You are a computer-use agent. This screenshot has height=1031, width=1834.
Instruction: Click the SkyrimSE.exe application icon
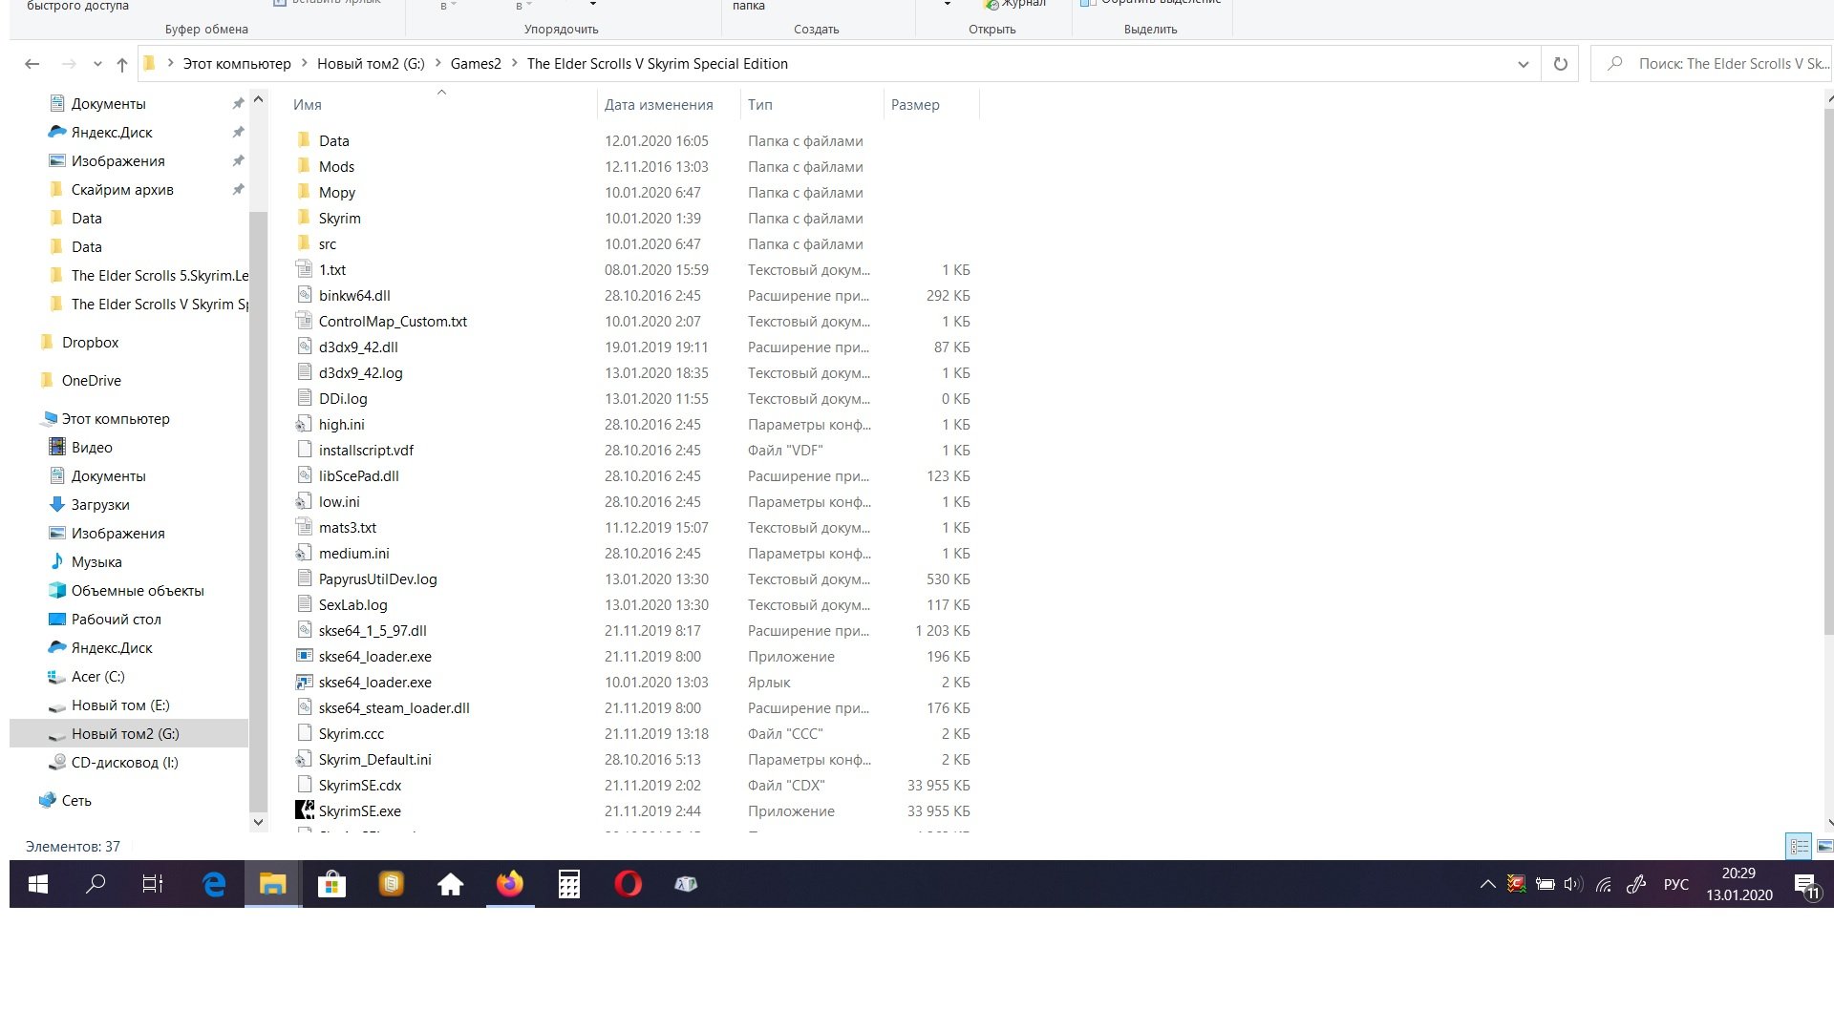(305, 810)
